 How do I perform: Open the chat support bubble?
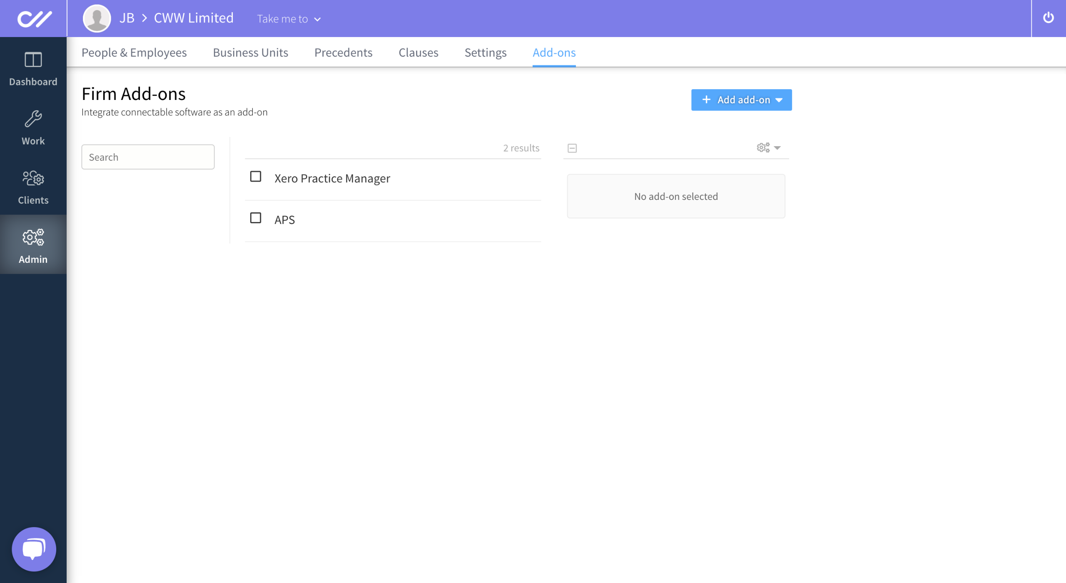coord(34,549)
